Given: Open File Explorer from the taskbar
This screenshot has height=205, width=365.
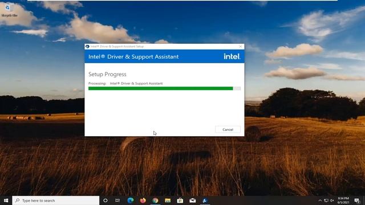Looking at the screenshot, I should click(x=168, y=200).
